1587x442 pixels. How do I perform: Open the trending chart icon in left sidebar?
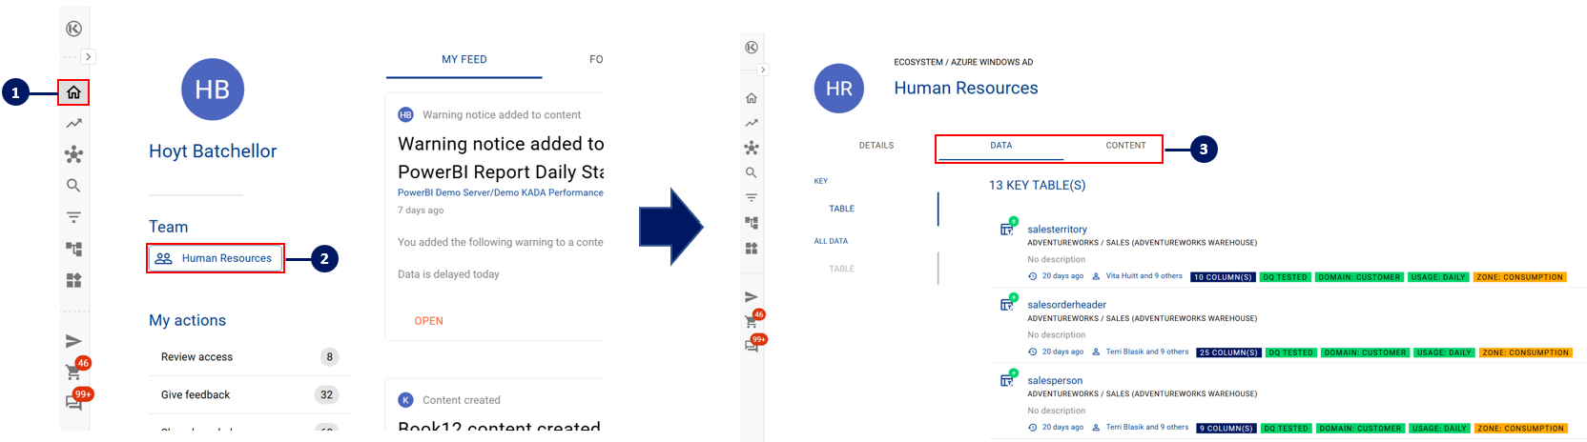[73, 123]
